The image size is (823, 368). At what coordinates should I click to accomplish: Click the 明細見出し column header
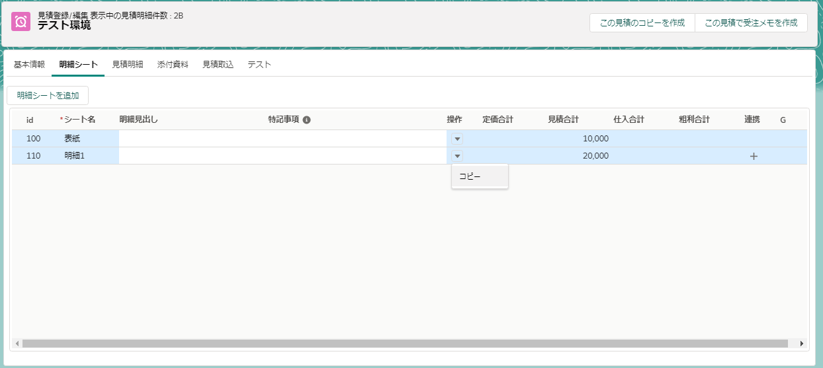click(139, 120)
